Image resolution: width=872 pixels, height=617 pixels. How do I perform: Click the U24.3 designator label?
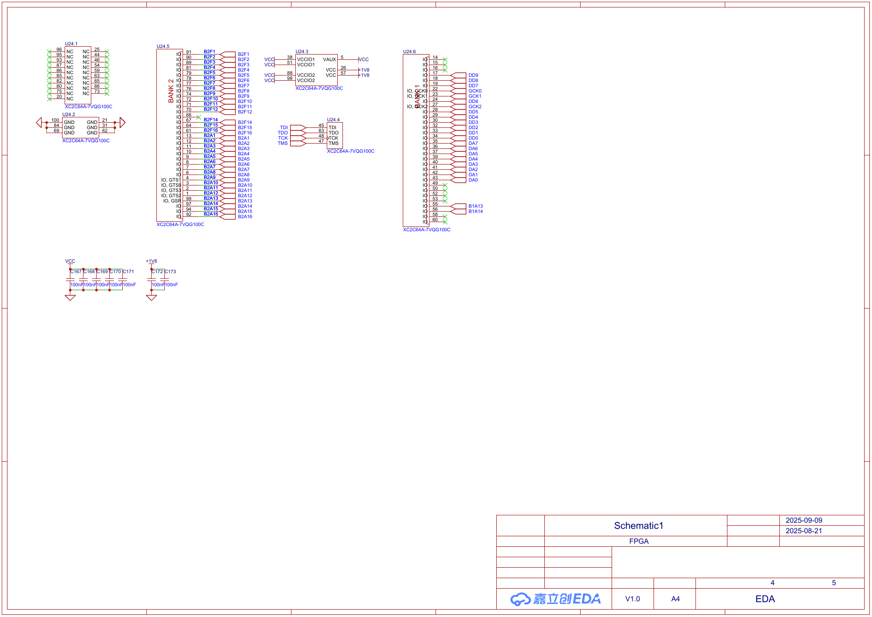click(x=302, y=52)
